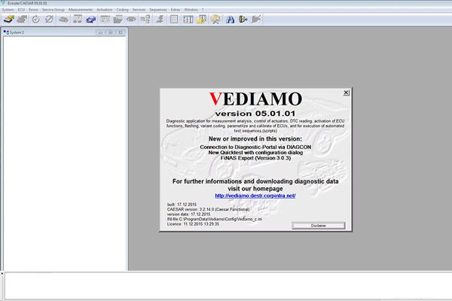Click the music notes toolbar icon

click(78, 18)
